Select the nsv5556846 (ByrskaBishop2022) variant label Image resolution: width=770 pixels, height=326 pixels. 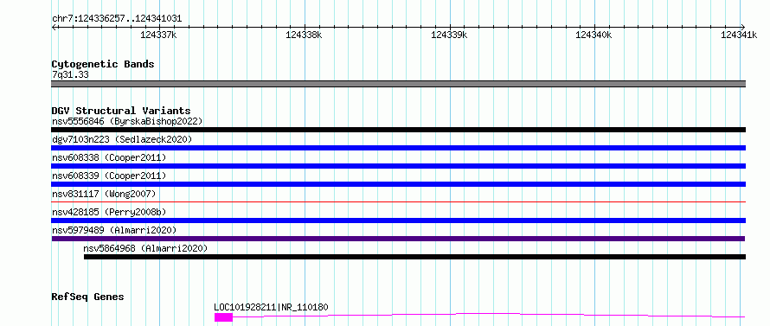(x=127, y=121)
